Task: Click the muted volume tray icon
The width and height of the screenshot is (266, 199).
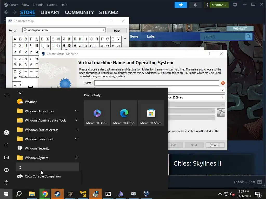Action: (232, 194)
